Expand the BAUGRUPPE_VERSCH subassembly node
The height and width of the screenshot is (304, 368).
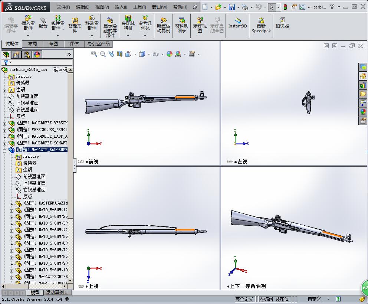click(4, 124)
